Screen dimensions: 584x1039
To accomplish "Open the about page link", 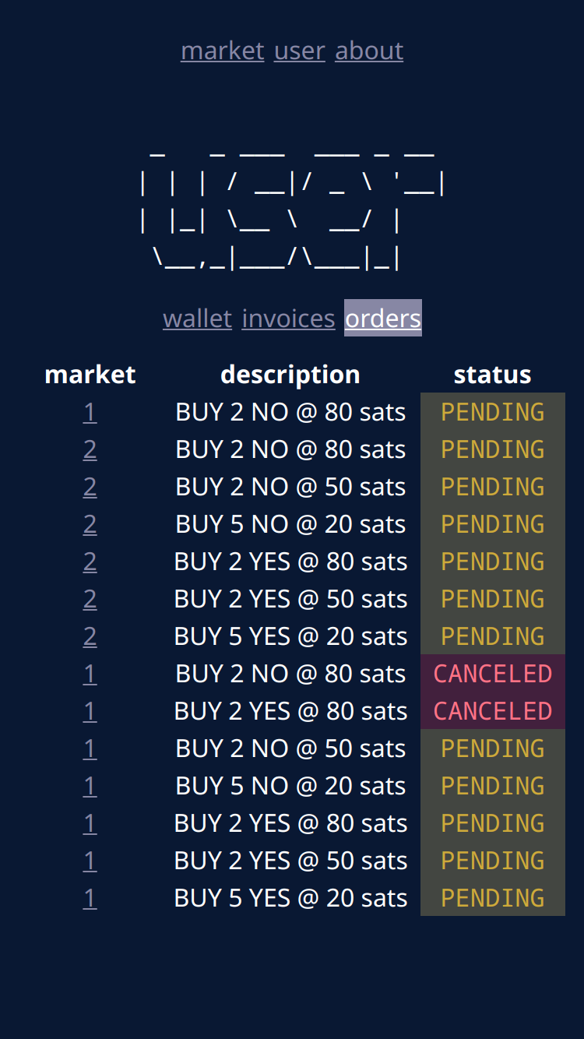I will coord(369,51).
